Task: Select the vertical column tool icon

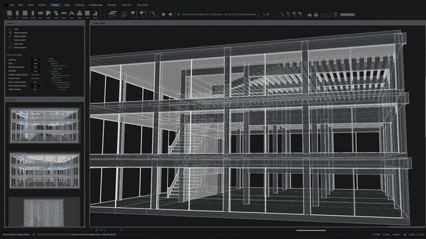Action: point(33,13)
